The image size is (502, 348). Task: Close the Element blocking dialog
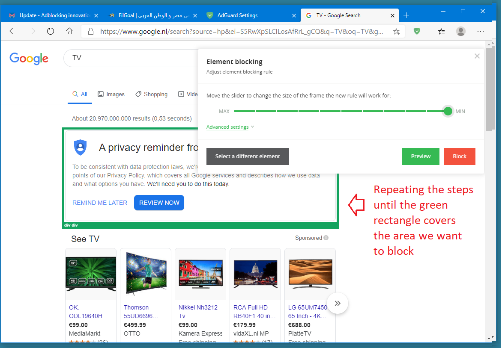coord(477,56)
